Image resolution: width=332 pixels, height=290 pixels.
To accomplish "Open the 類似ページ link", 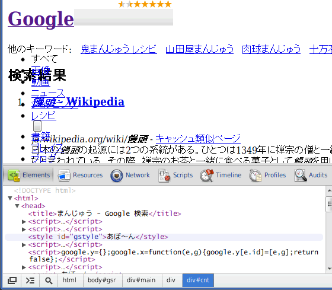I will 218,139.
